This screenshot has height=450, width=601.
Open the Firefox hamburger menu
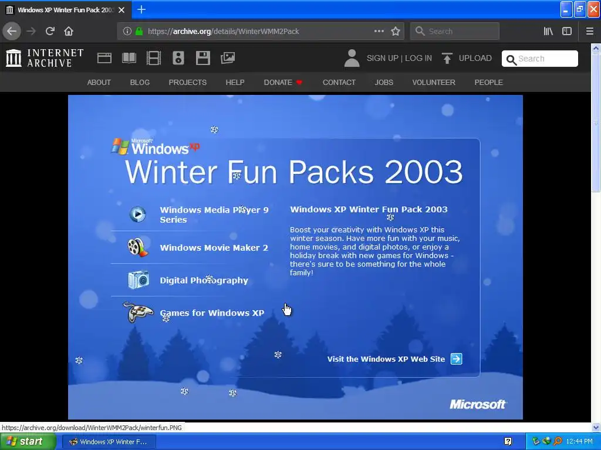click(589, 32)
